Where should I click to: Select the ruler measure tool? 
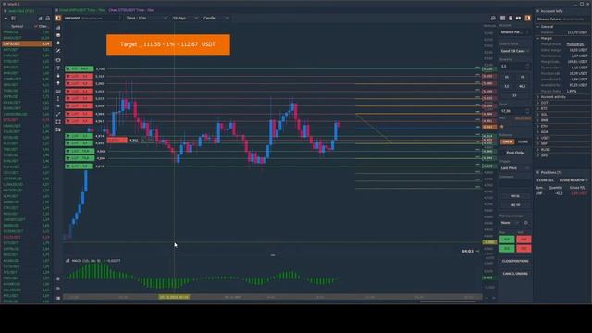pyautogui.click(x=58, y=91)
